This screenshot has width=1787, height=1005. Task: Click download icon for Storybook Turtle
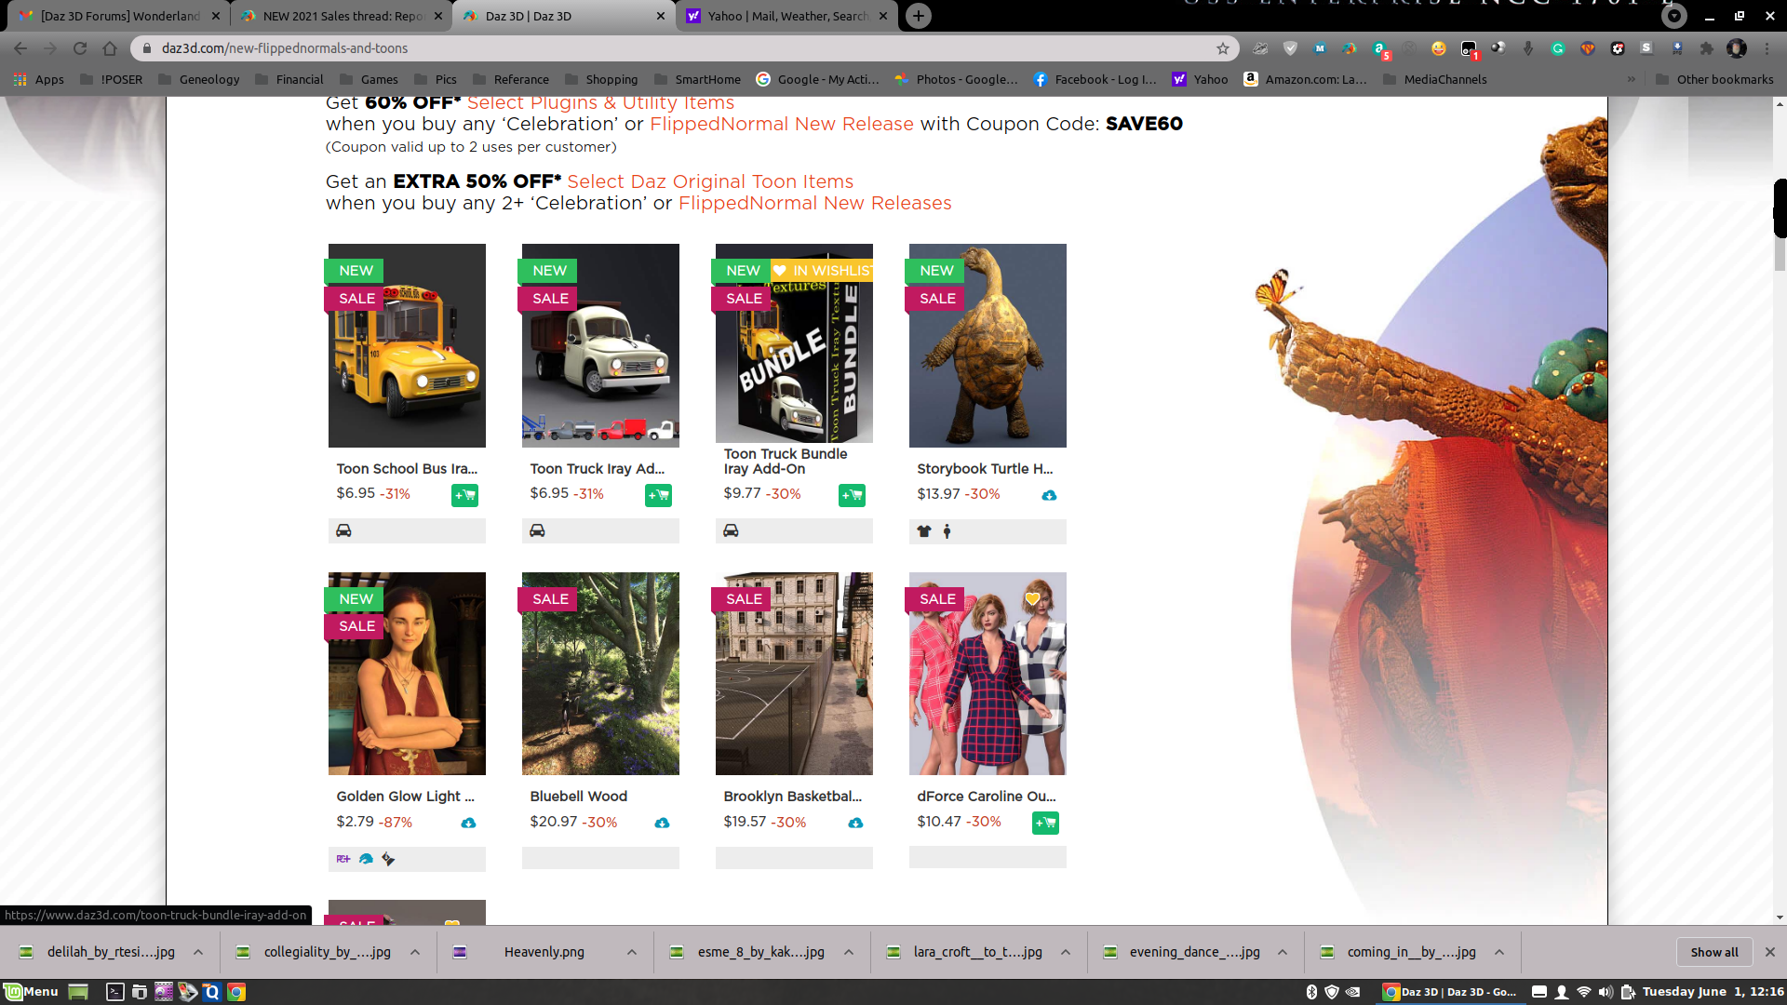(1049, 495)
